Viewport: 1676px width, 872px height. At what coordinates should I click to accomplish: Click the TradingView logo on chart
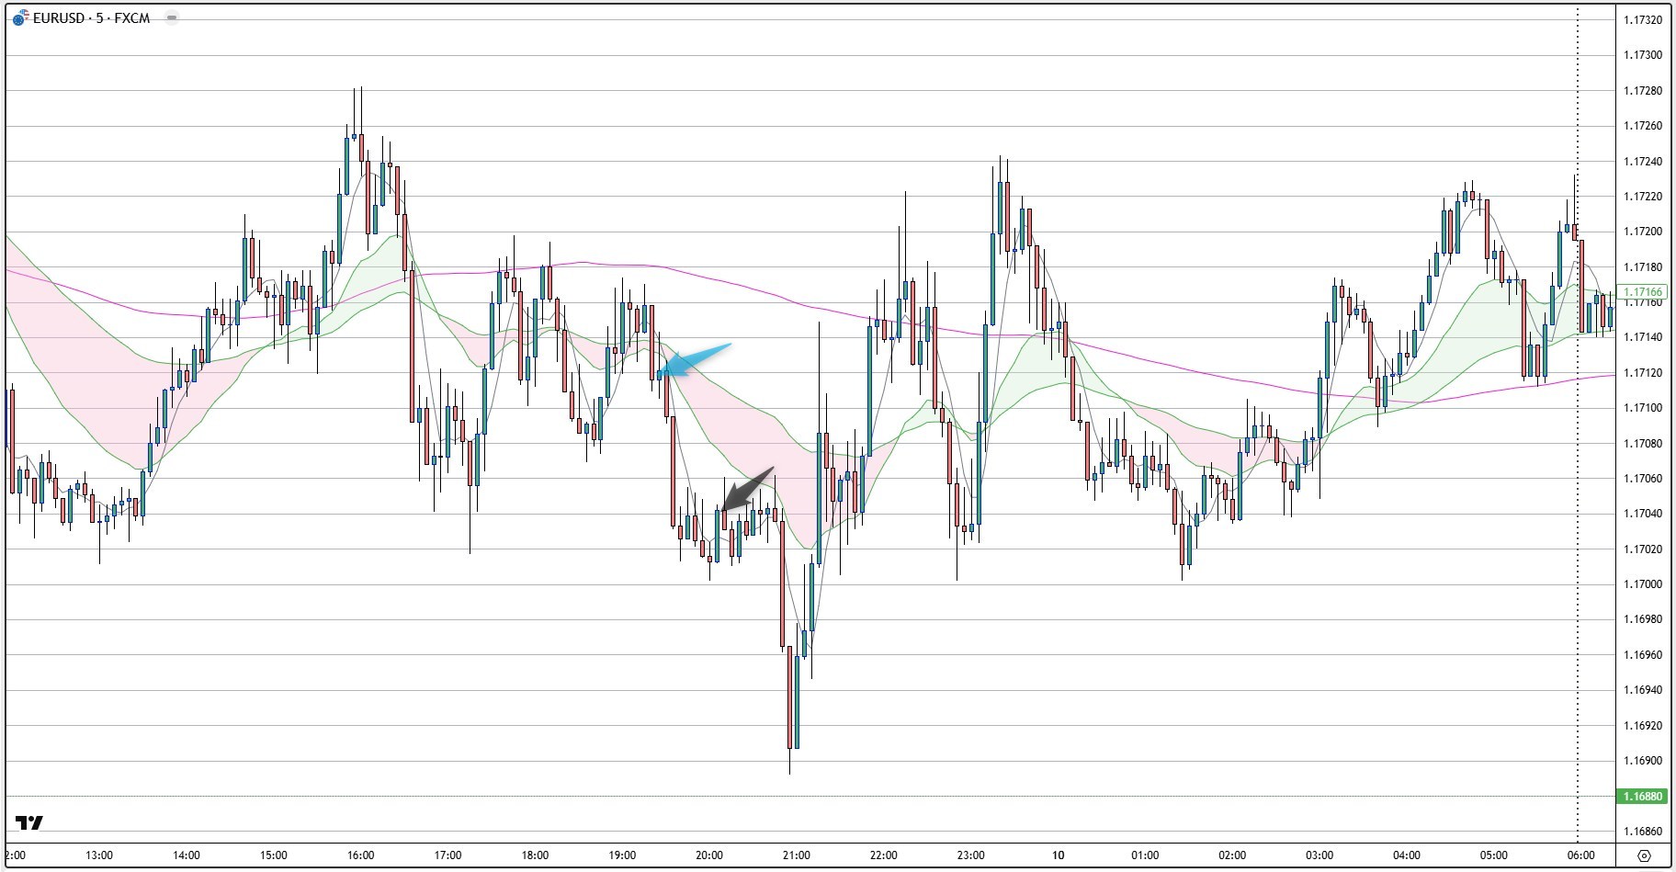click(29, 822)
